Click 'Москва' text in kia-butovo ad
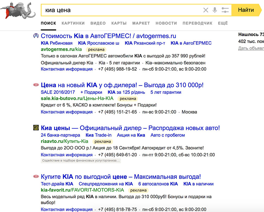 point(189,112)
